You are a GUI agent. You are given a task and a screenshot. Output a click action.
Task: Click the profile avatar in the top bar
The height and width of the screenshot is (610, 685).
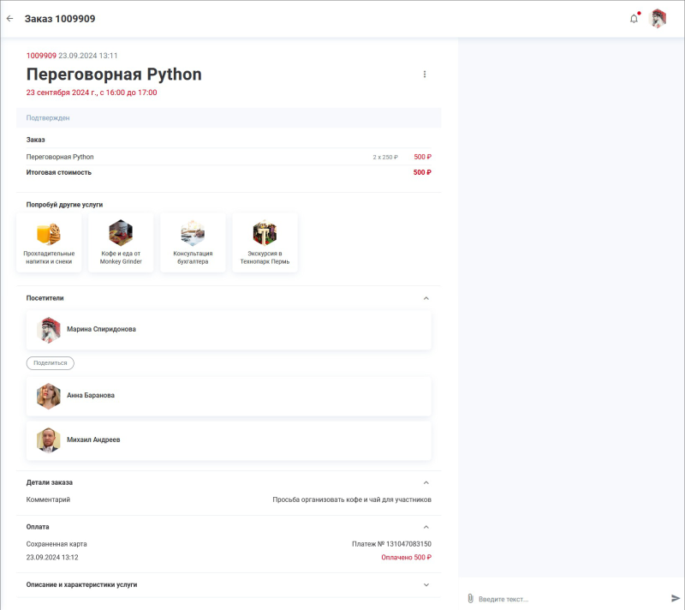(x=658, y=17)
